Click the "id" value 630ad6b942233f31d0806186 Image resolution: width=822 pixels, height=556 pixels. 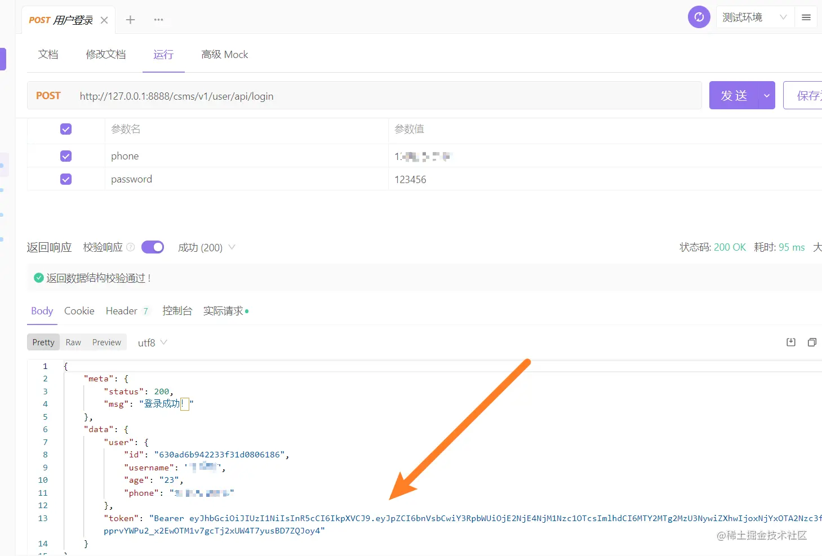coord(220,455)
